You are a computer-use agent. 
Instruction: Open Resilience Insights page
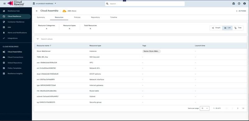[15, 73]
